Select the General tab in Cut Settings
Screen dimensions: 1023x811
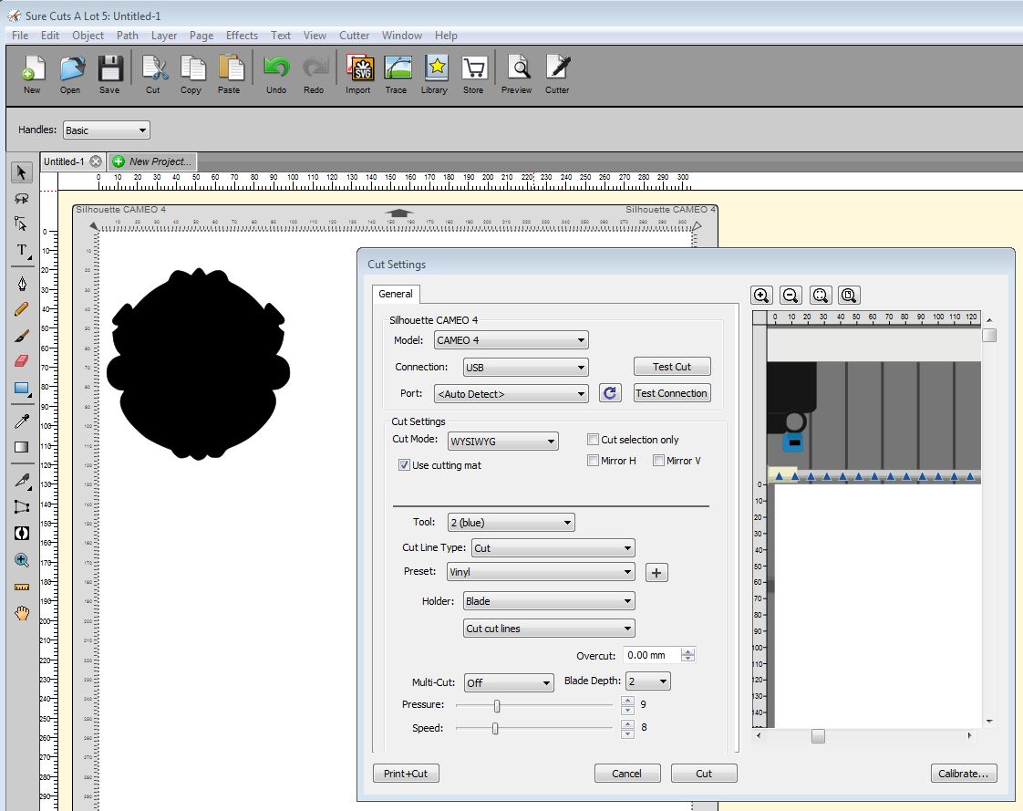tap(396, 294)
